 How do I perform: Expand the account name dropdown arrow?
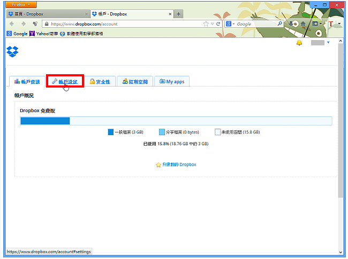(x=328, y=43)
